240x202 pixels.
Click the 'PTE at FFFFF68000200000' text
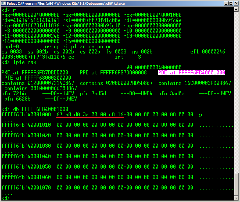point(38,78)
